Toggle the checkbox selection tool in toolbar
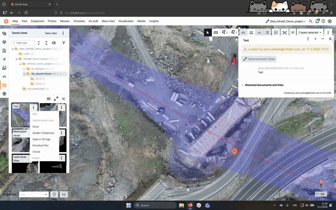Screen dimensions: 336x210 click(276, 33)
